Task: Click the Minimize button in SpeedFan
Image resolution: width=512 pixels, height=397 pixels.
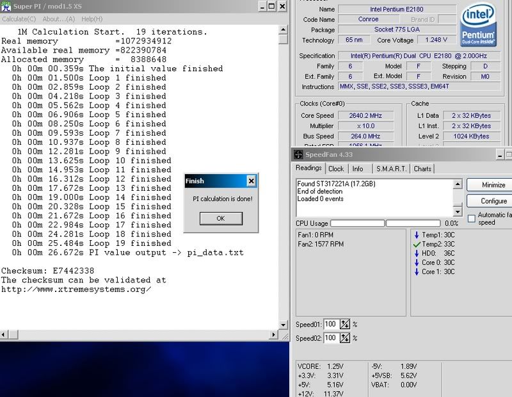Action: (491, 185)
